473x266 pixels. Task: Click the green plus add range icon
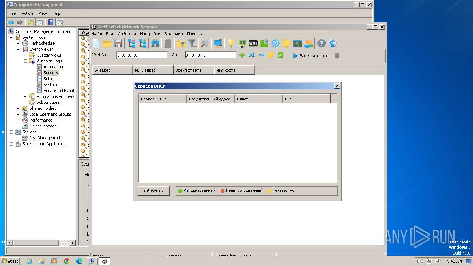coord(242,55)
